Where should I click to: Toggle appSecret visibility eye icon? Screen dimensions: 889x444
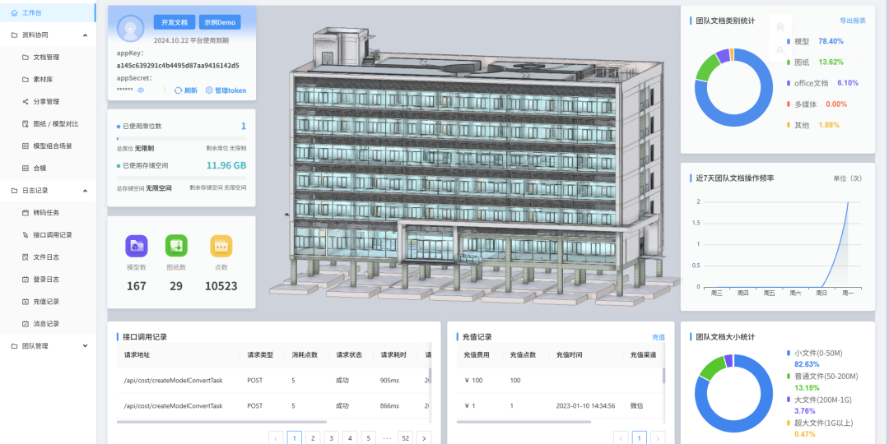(141, 90)
